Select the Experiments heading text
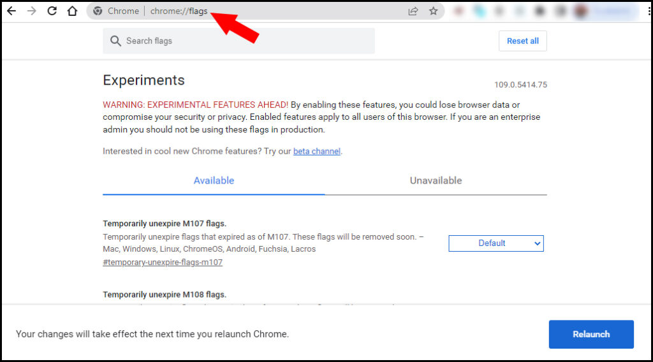653x362 pixels. [143, 80]
